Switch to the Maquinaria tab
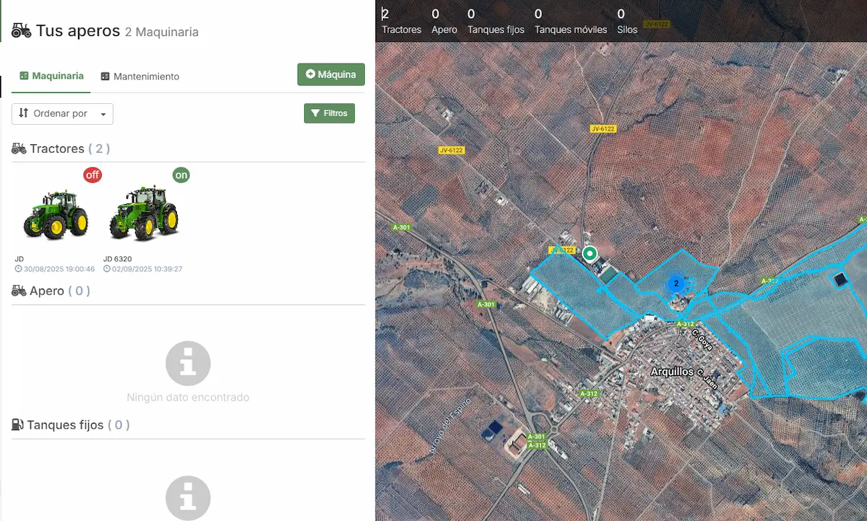This screenshot has height=521, width=867. tap(51, 76)
